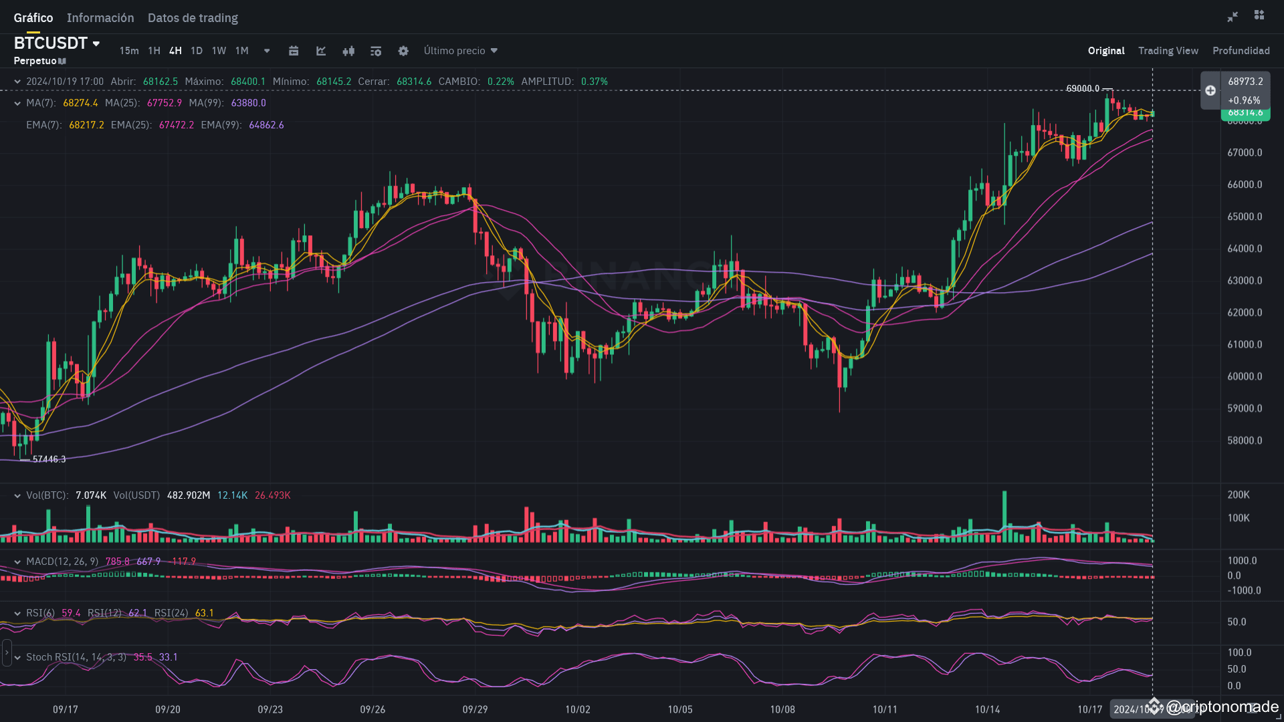Viewport: 1284px width, 722px height.
Task: Open the chart display list icon
Action: (376, 51)
